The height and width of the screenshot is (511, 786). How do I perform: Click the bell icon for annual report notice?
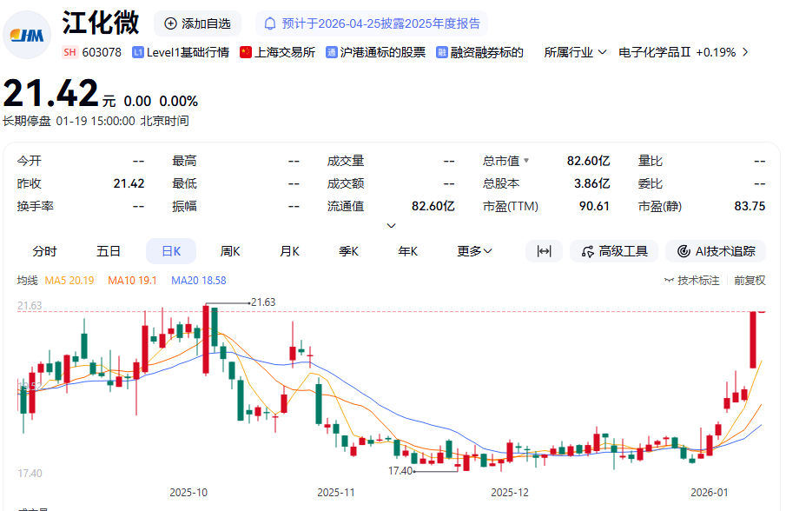click(x=270, y=23)
